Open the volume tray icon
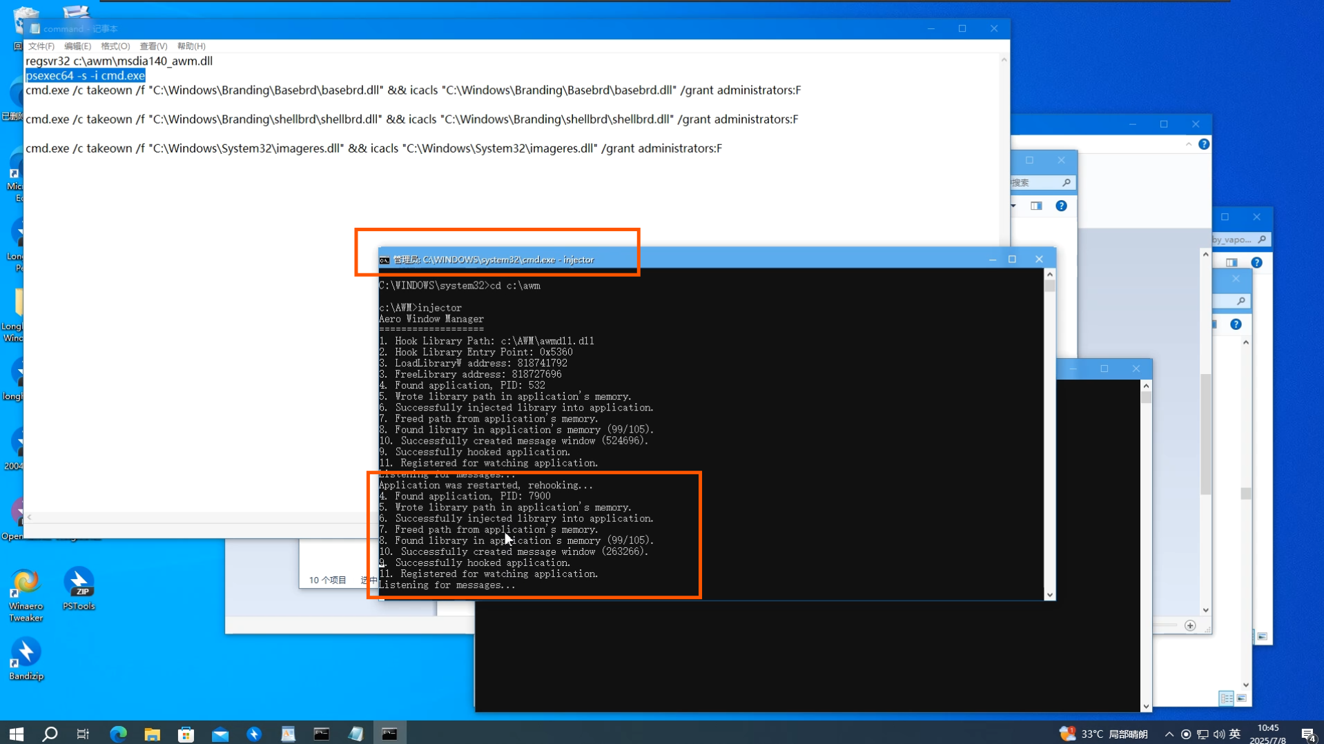The width and height of the screenshot is (1324, 744). pos(1219,734)
